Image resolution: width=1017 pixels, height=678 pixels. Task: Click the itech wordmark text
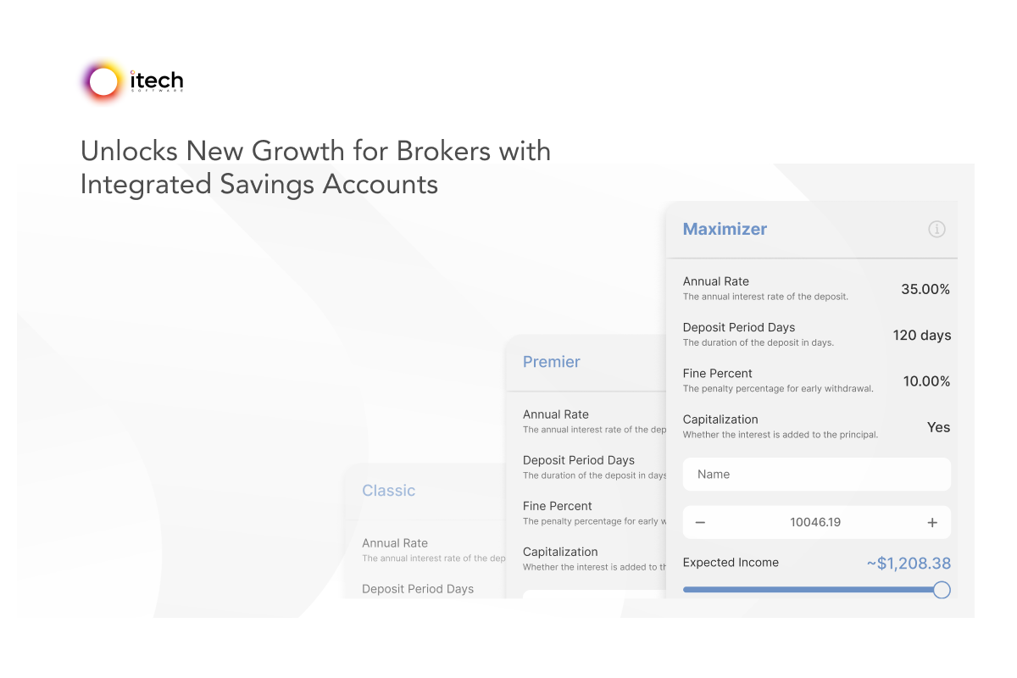157,81
